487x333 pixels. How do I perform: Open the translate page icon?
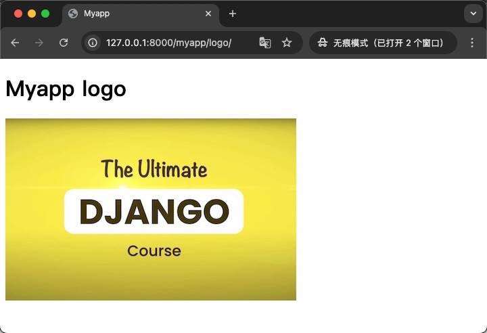(265, 43)
